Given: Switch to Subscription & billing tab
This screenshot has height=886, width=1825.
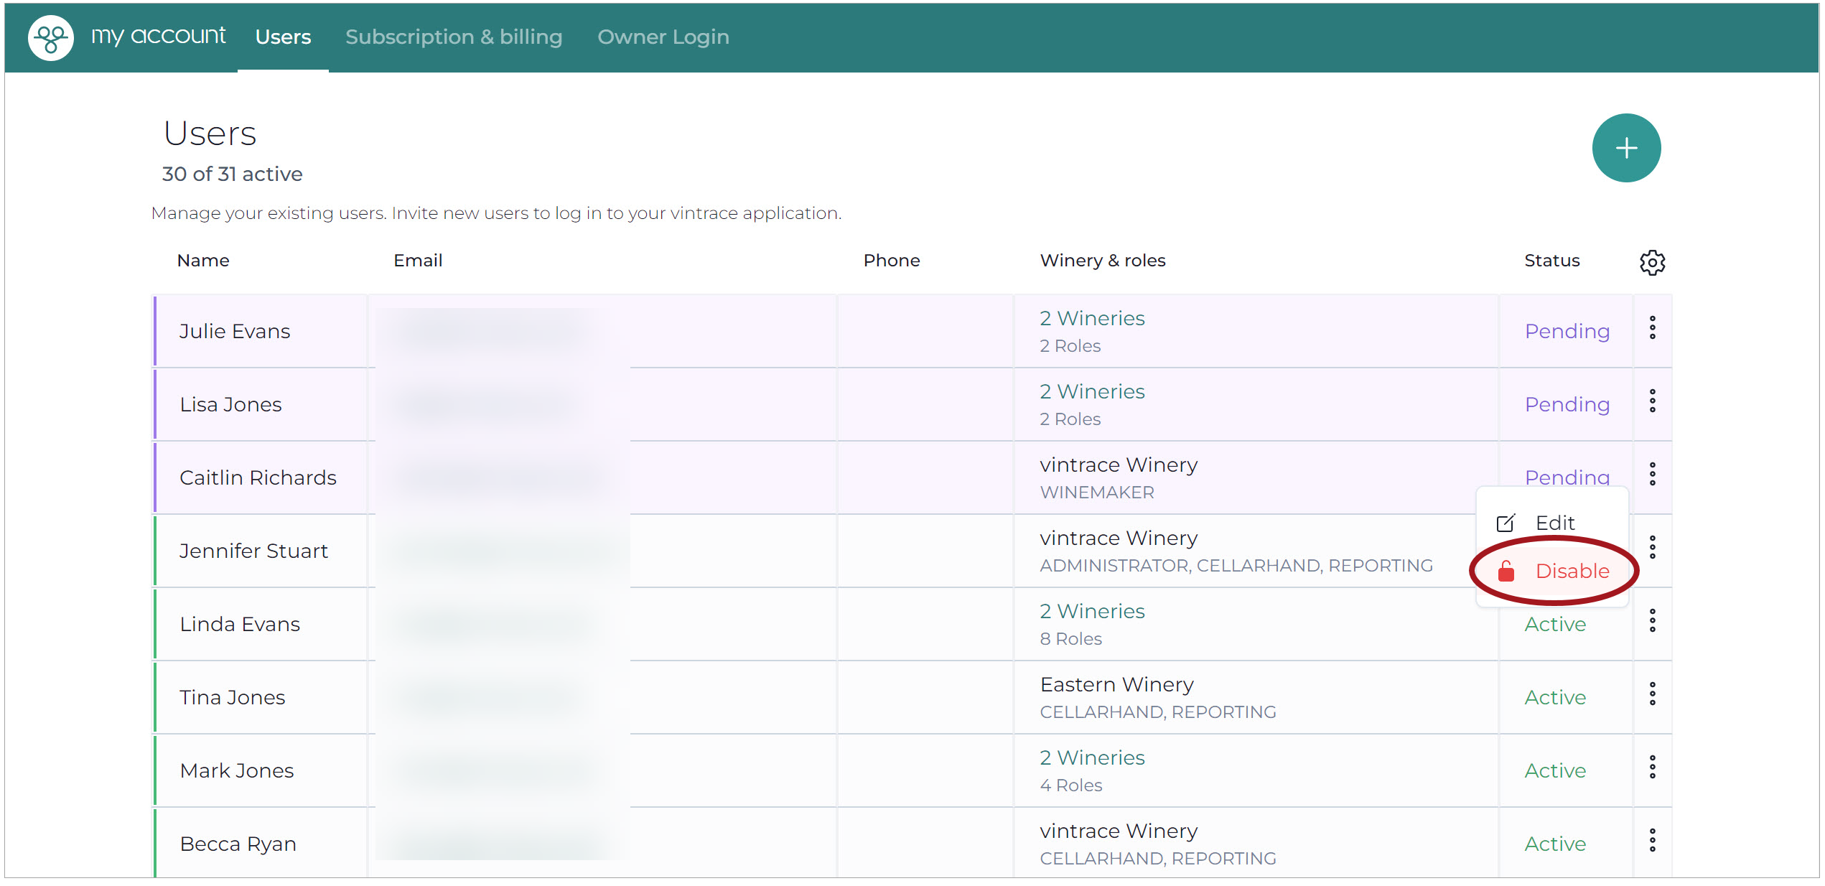Looking at the screenshot, I should click(x=454, y=37).
